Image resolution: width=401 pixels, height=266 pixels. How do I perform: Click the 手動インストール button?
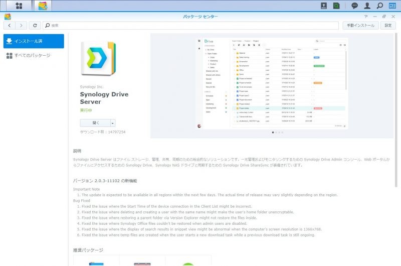pyautogui.click(x=360, y=25)
